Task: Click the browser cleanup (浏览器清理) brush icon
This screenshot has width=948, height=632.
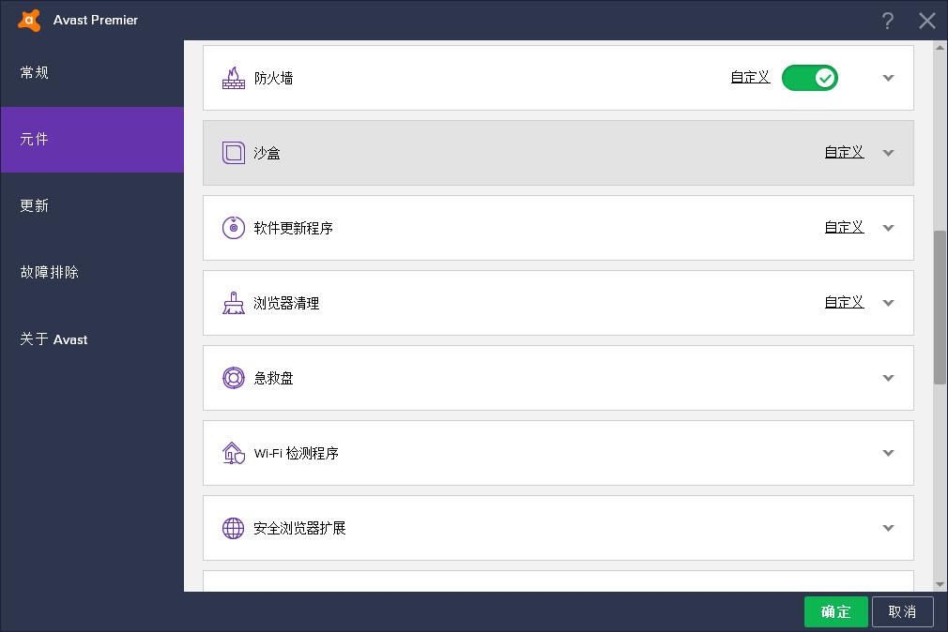Action: pos(233,303)
